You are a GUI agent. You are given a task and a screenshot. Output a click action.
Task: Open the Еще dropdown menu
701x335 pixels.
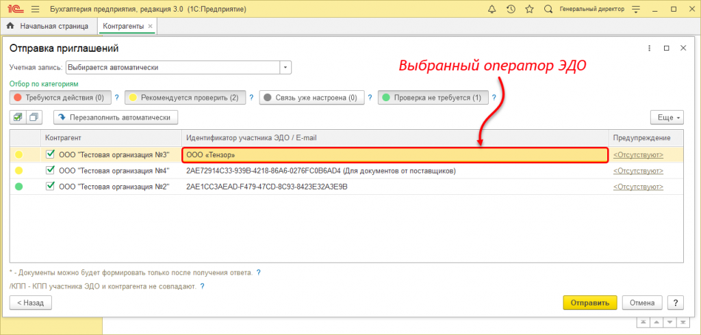[667, 118]
